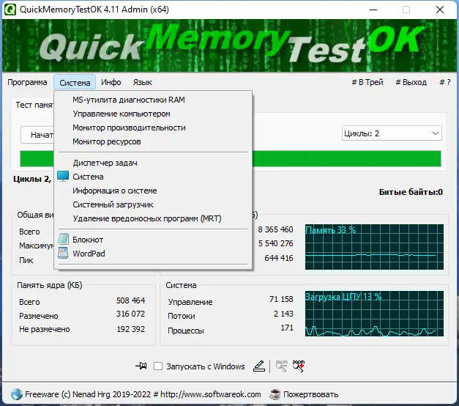Click Процессы value 171
459x406 pixels.
click(287, 328)
